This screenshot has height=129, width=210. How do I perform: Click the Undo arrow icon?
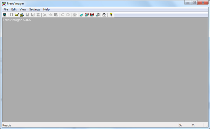[x=62, y=15]
